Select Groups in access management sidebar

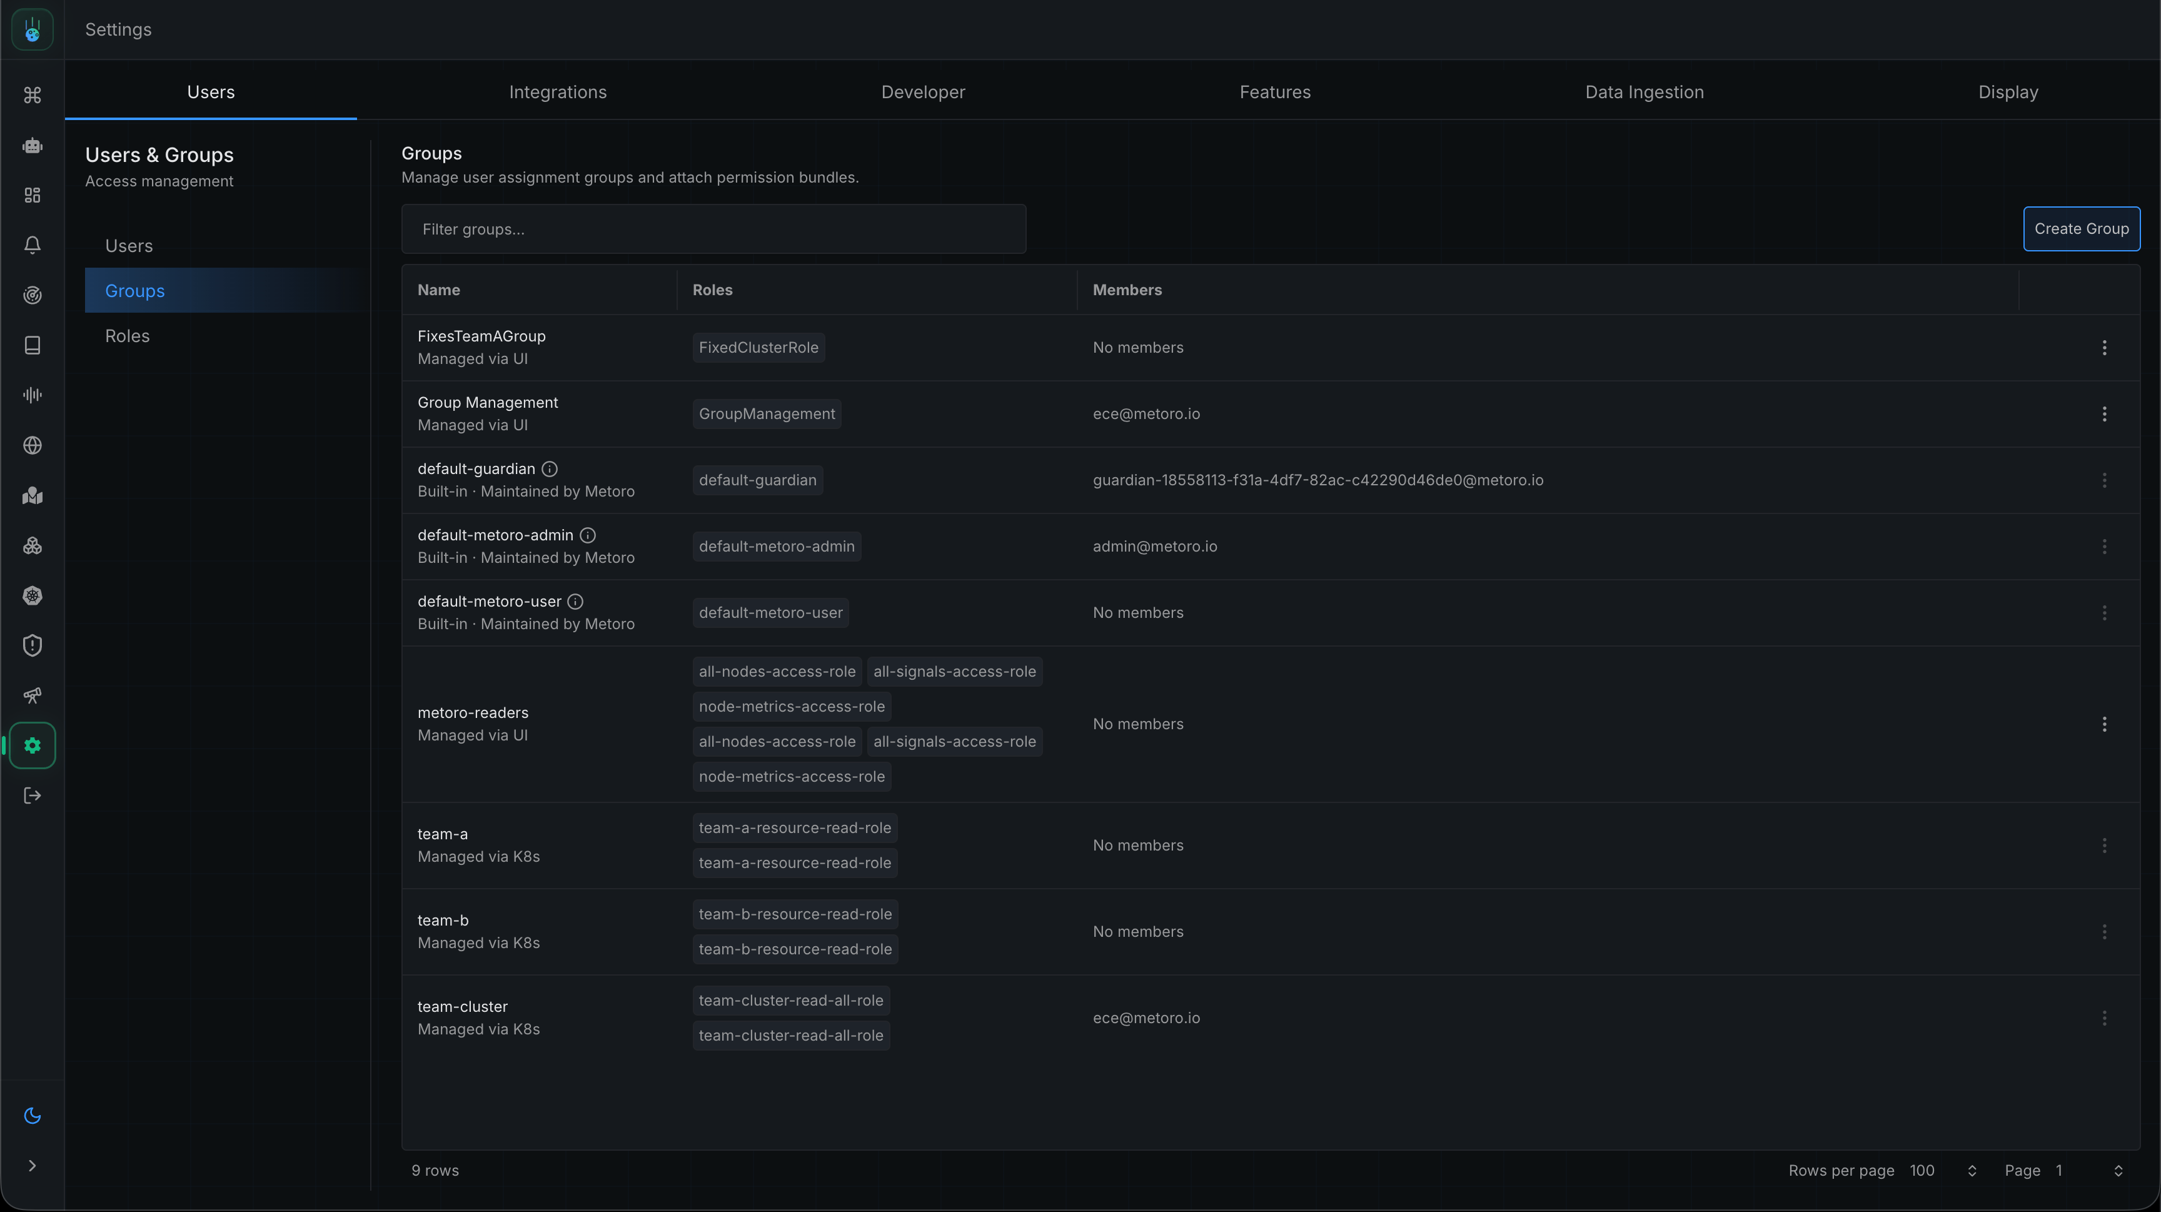pyautogui.click(x=226, y=290)
